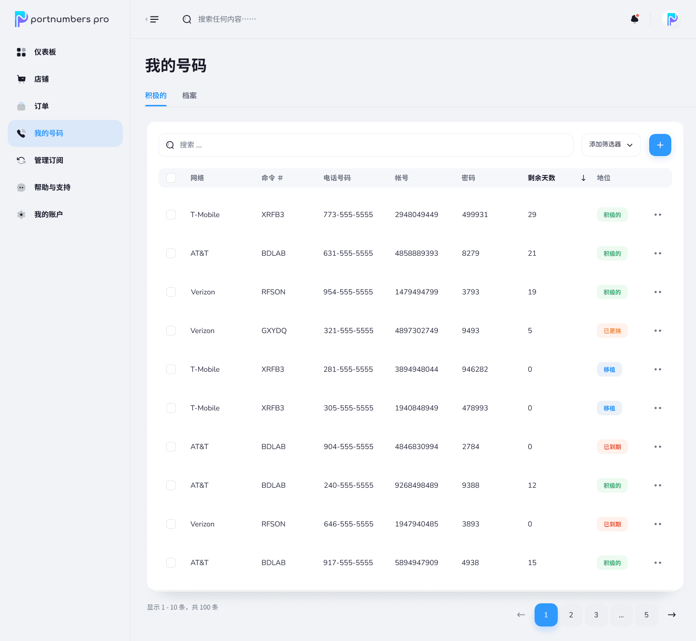The image size is (696, 641).
Task: Click the pagination ellipsis button
Action: coord(622,615)
